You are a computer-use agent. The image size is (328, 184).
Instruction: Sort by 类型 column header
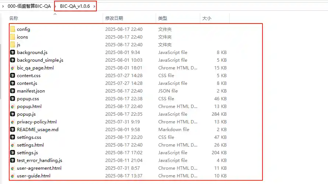pyautogui.click(x=163, y=18)
